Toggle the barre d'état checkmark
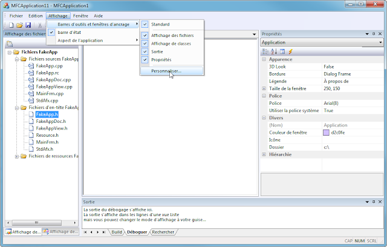The height and width of the screenshot is (247, 387). tap(51, 32)
